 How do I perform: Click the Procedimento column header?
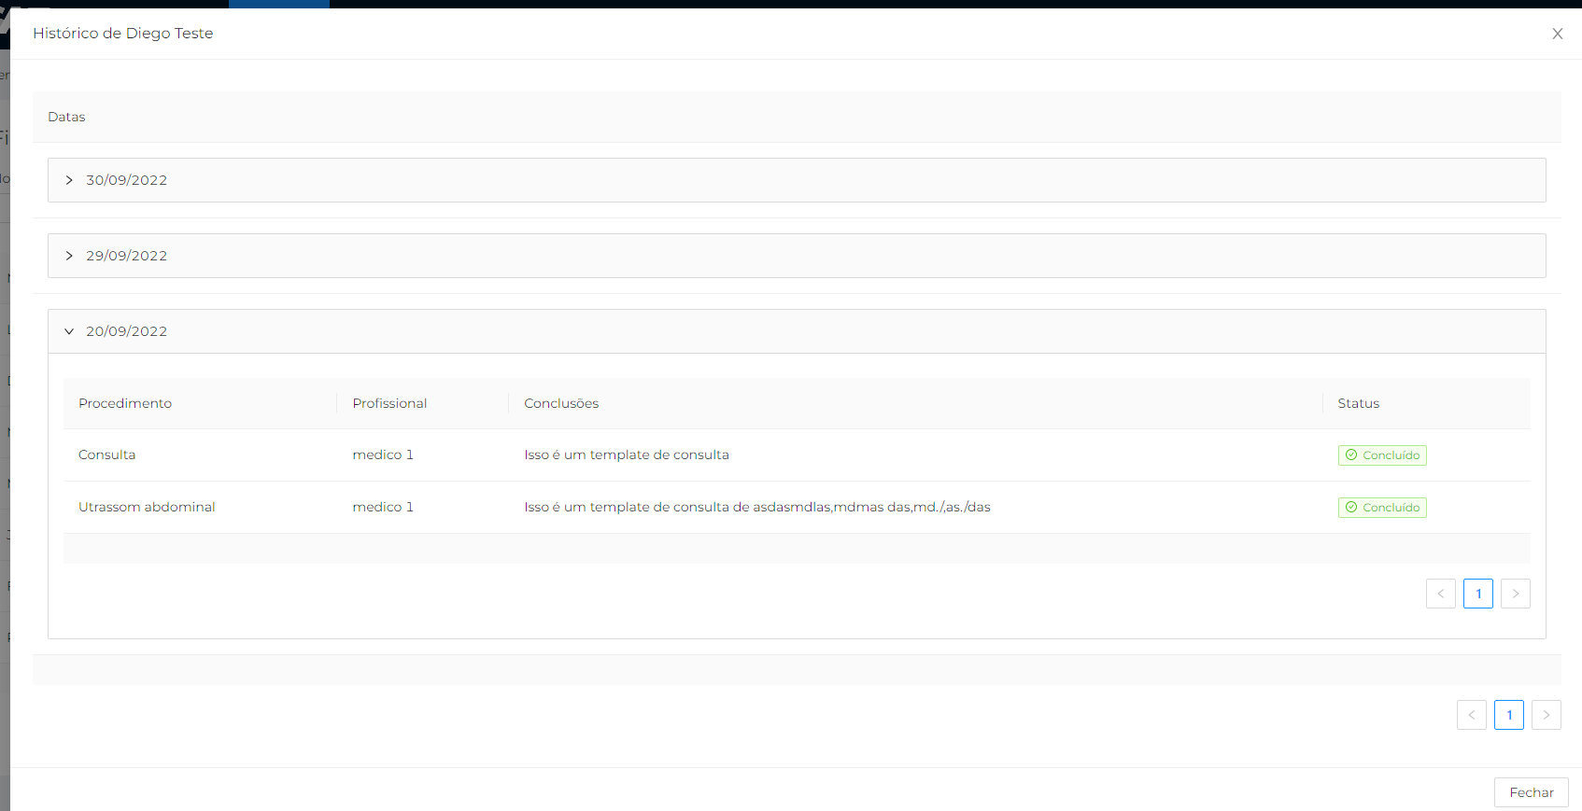[125, 403]
